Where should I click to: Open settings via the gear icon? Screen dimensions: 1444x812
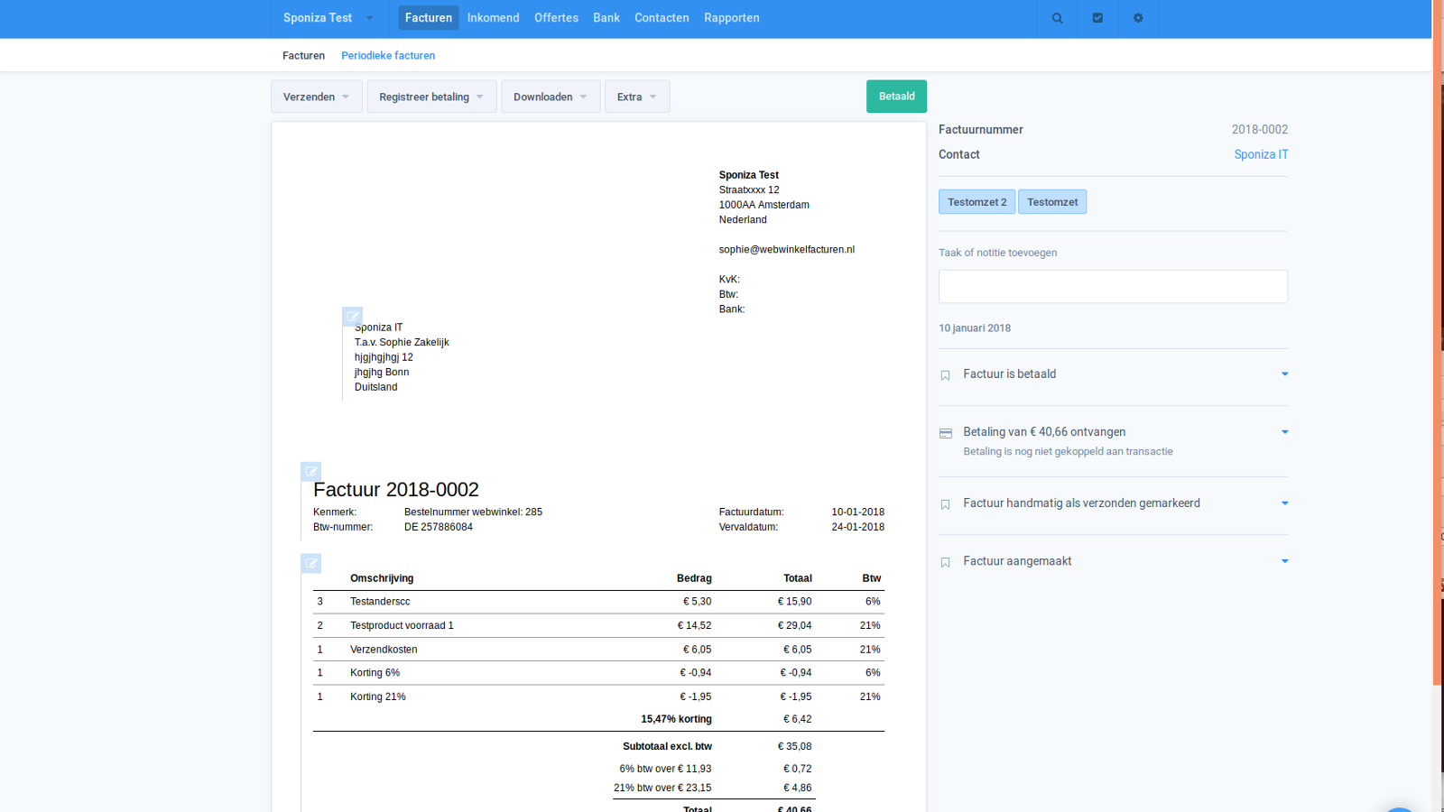pyautogui.click(x=1138, y=18)
